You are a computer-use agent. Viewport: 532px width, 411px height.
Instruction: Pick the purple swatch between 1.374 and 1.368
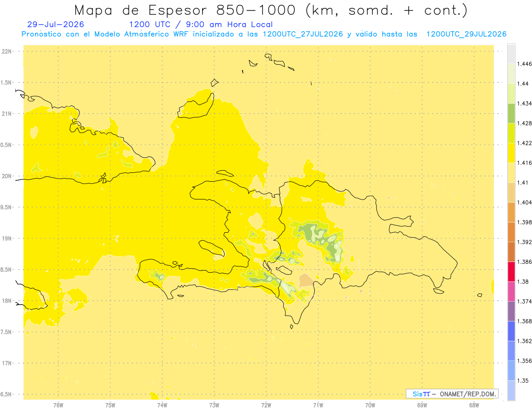click(511, 311)
